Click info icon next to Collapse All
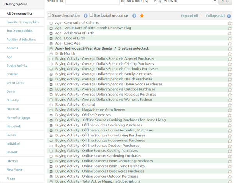The width and height of the screenshot is (235, 183). pos(229,16)
